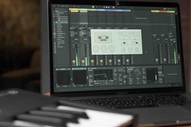The width and height of the screenshot is (191, 127).
Task: Open the Master output dropdown
Action: coord(172,38)
